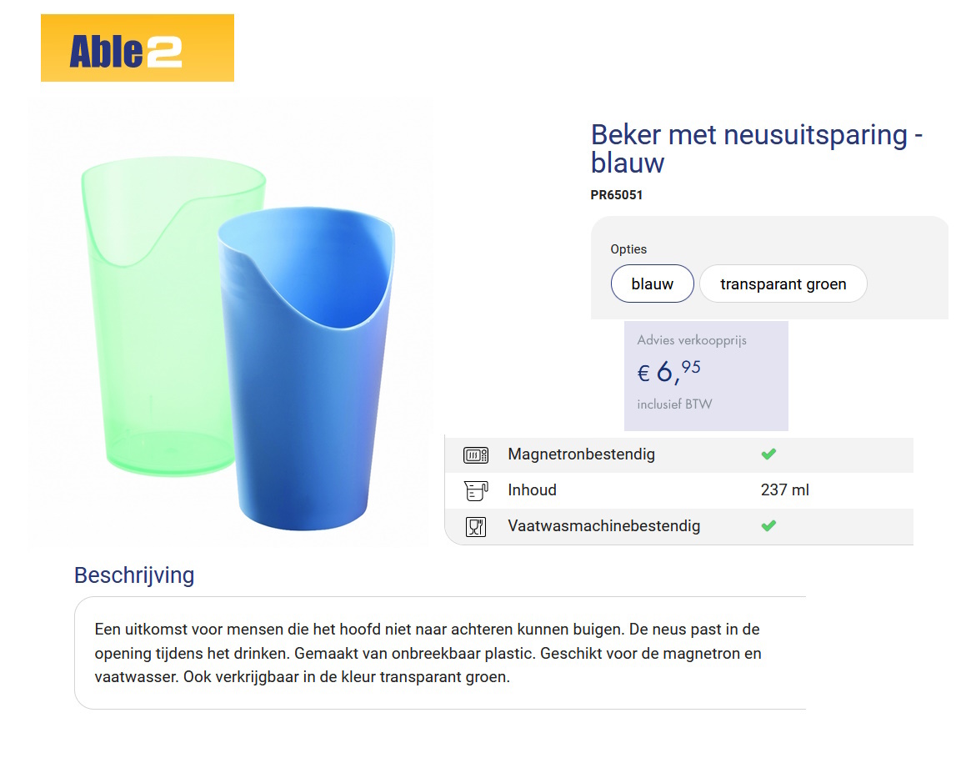Click the Vaatwasmachinebestendig specification label
This screenshot has width=976, height=778.
[x=603, y=526]
